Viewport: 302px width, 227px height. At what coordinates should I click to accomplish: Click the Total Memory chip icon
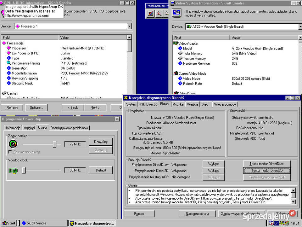pos(180,53)
